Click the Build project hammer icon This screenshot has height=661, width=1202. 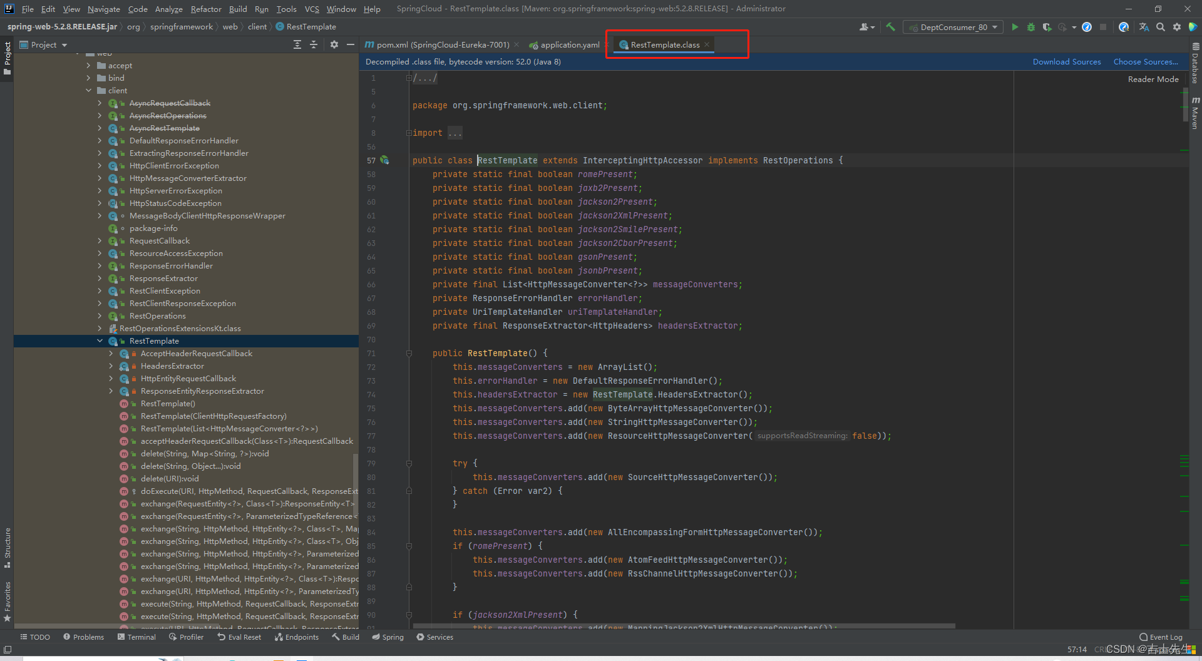(x=890, y=27)
